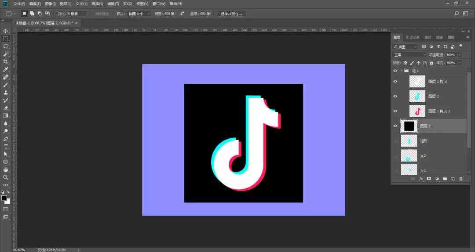Select the Healing Brush tool

tap(5, 77)
